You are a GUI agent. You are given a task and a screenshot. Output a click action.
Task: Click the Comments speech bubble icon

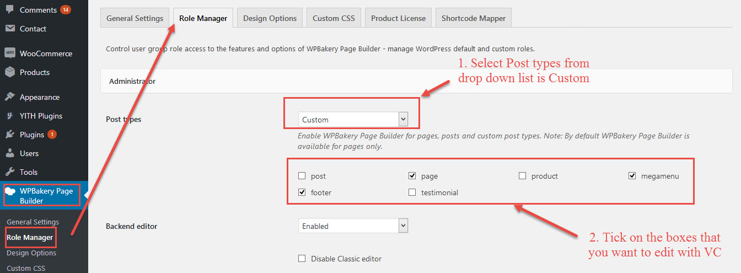point(10,9)
